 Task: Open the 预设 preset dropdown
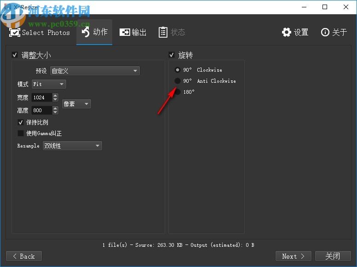click(95, 71)
